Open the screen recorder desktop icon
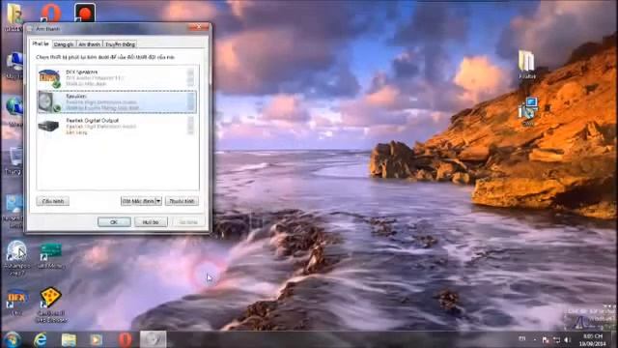This screenshot has width=618, height=348. click(x=85, y=13)
